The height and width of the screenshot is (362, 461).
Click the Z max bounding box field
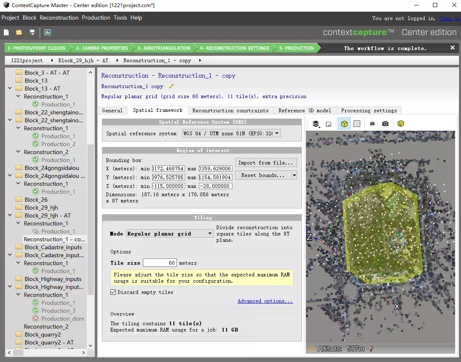coord(216,186)
